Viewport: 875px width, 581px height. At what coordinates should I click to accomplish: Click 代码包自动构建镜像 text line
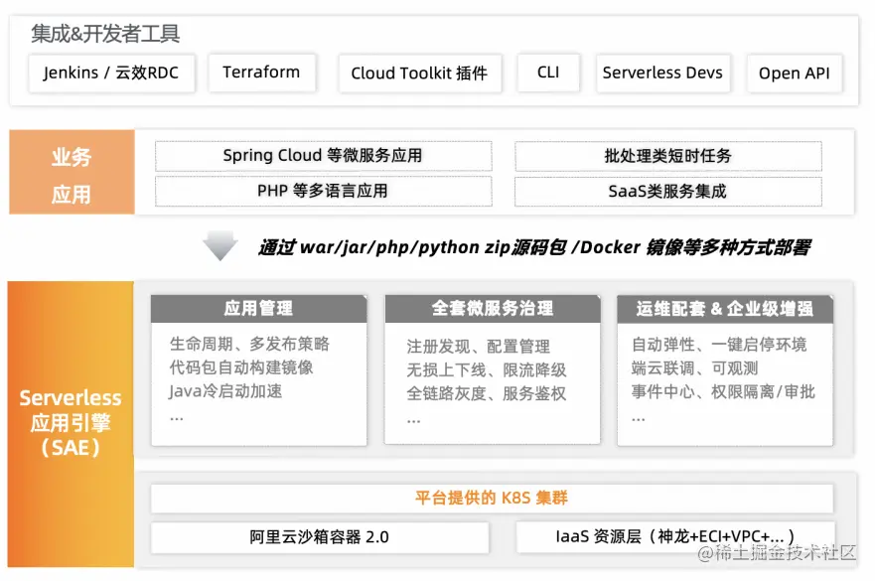coord(241,367)
